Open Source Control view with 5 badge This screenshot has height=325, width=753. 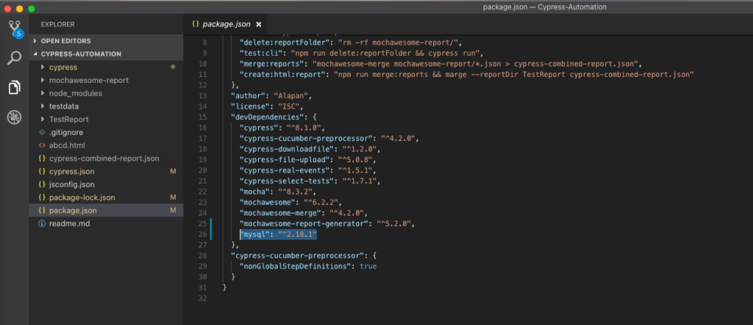15,28
